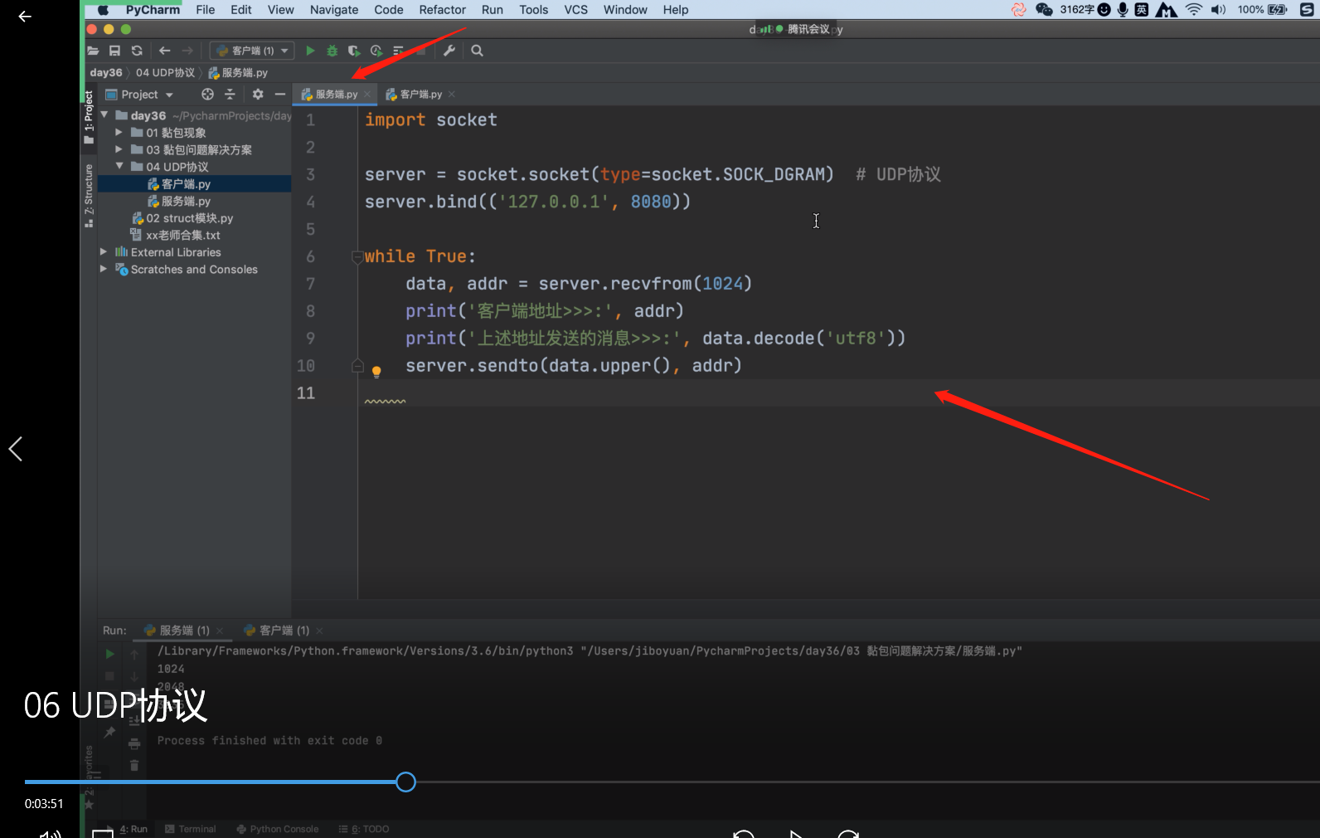Open the run configuration dropdown 客户端 (1)
This screenshot has height=838, width=1320.
tap(252, 51)
